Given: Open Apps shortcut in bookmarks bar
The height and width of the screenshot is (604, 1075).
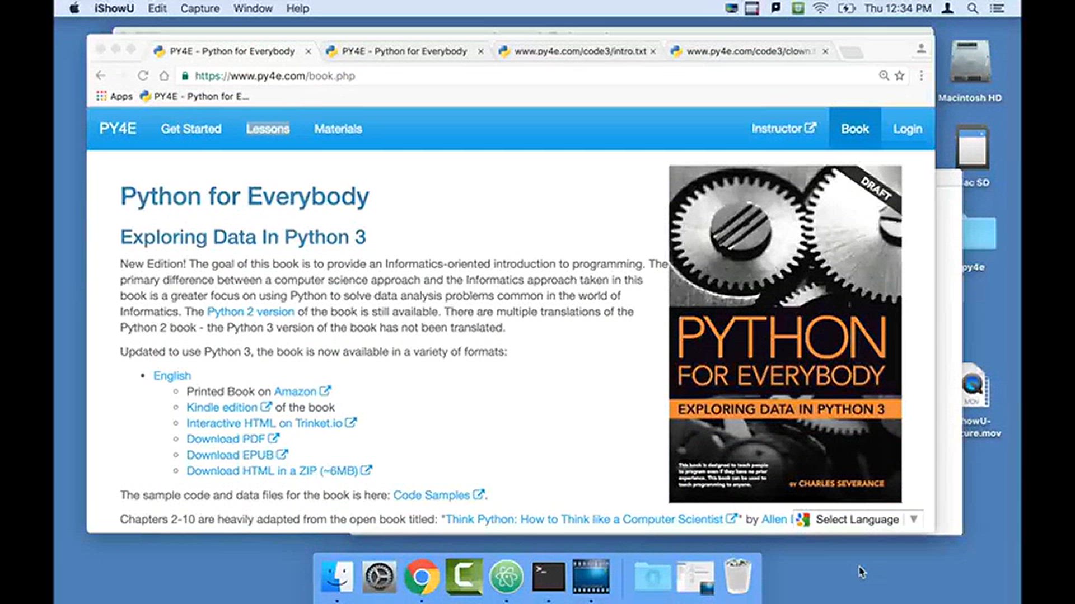Looking at the screenshot, I should coord(114,96).
